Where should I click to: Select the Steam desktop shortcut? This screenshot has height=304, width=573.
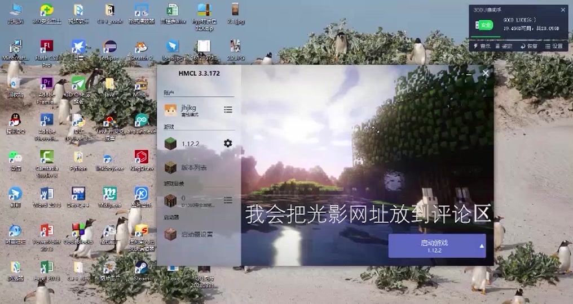click(x=141, y=270)
